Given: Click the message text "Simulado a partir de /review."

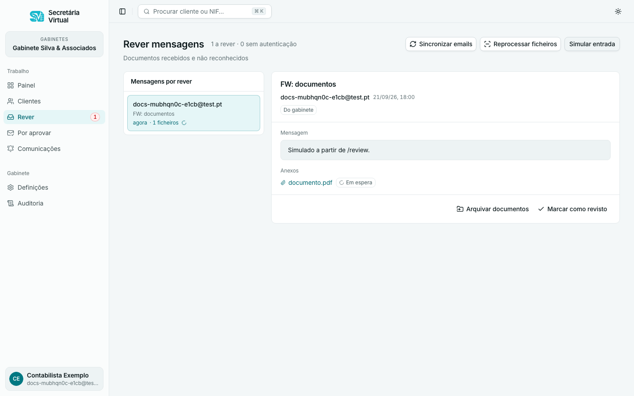Looking at the screenshot, I should pos(329,150).
